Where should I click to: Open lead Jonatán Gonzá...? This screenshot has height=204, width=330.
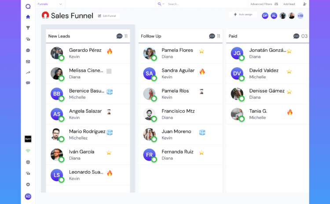coord(268,54)
